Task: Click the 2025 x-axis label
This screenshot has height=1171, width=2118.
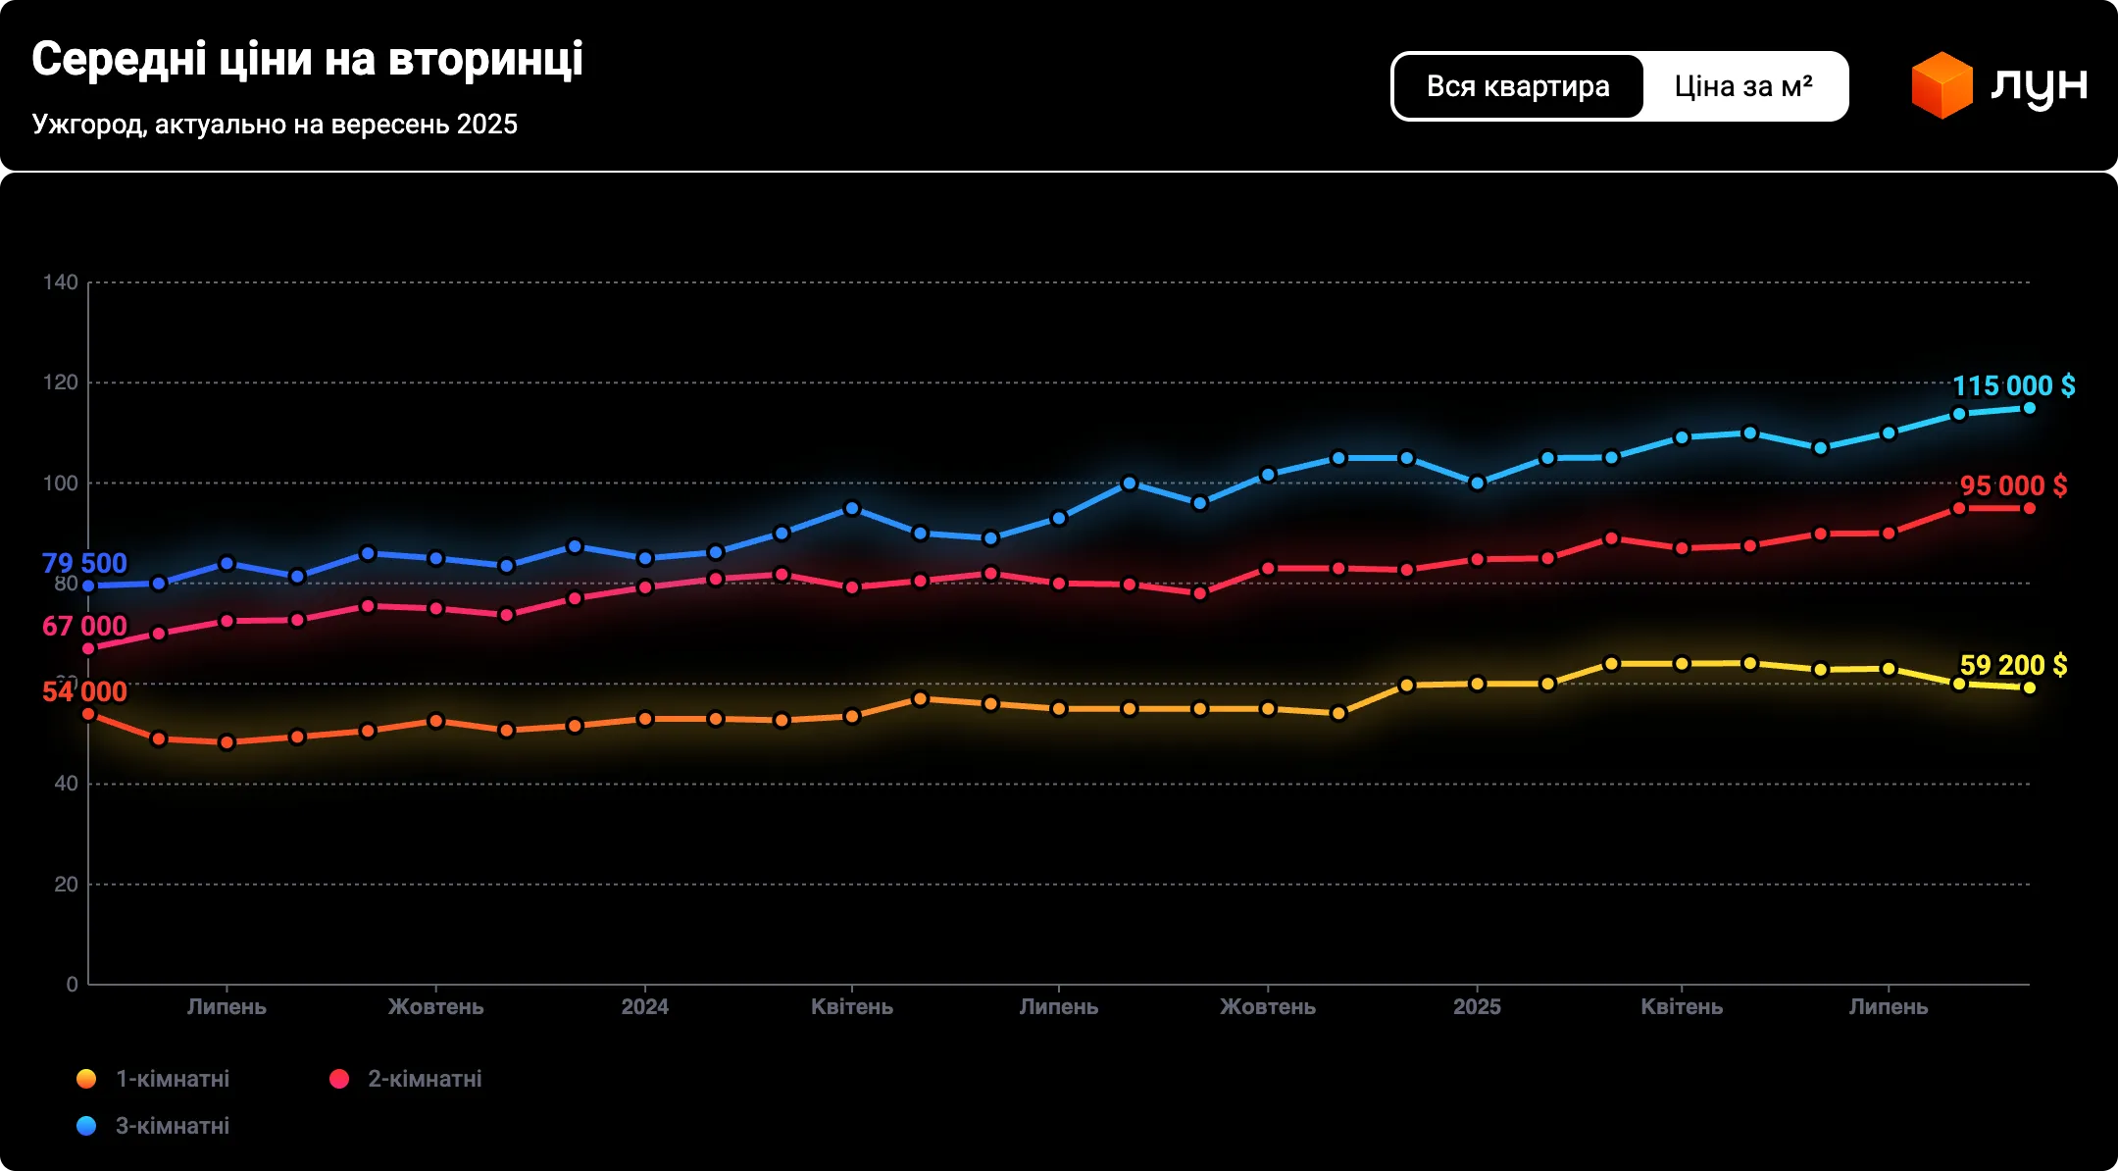Action: click(x=1477, y=1007)
